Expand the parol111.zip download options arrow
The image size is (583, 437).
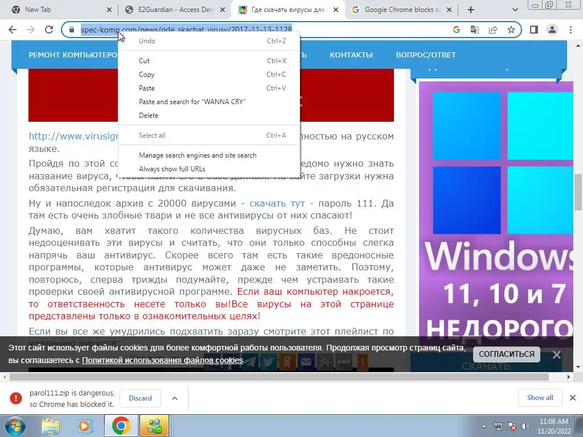pyautogui.click(x=175, y=398)
